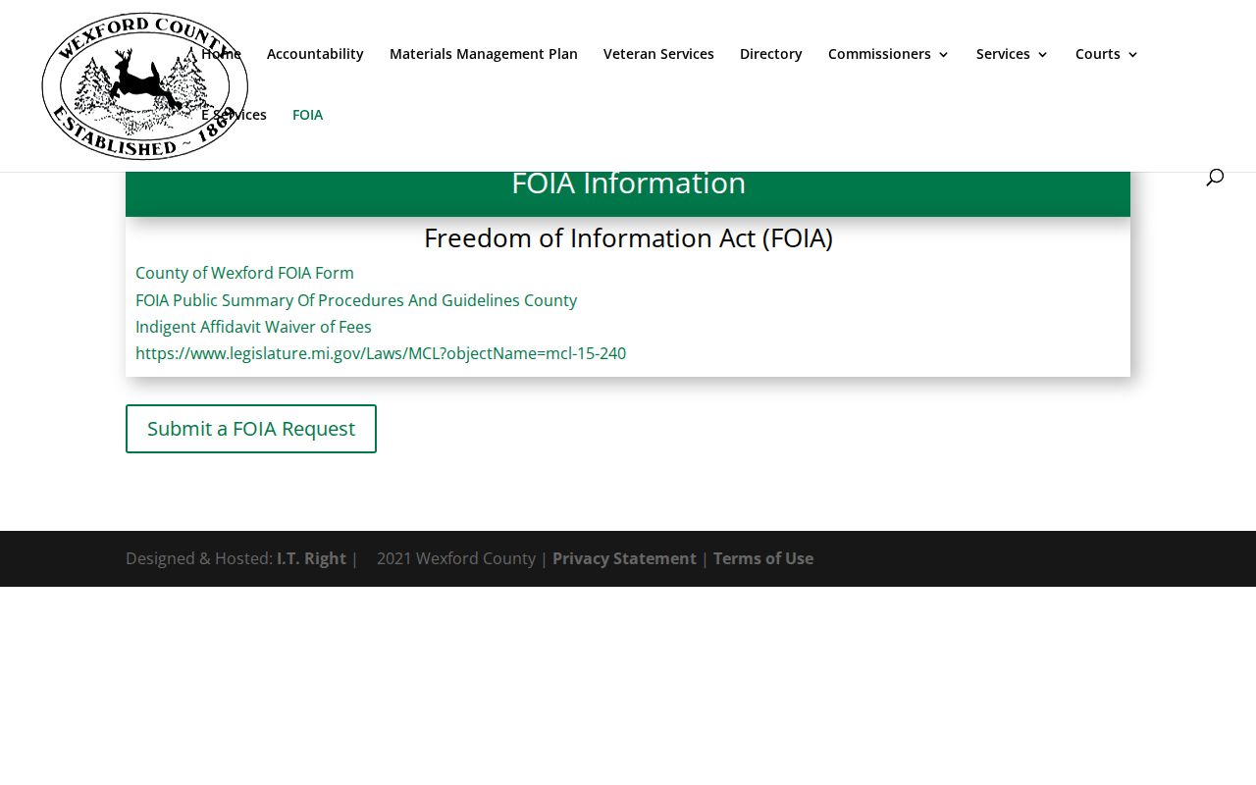Open County of Wexford FOIA Form link
The width and height of the screenshot is (1256, 785).
244,273
